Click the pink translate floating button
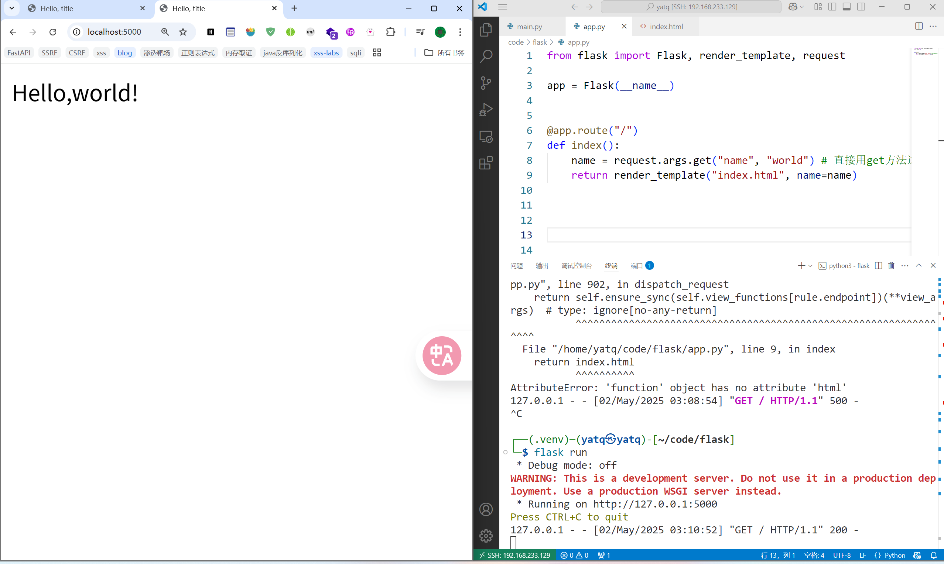The image size is (944, 564). pos(442,356)
